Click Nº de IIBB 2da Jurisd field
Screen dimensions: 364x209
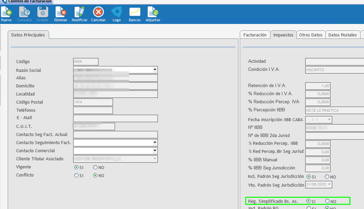(334, 136)
